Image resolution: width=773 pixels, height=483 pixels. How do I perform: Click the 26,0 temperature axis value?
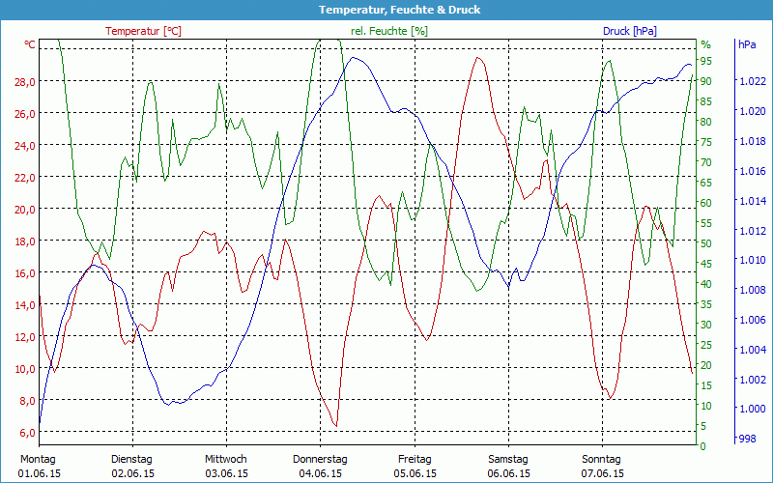(x=25, y=113)
